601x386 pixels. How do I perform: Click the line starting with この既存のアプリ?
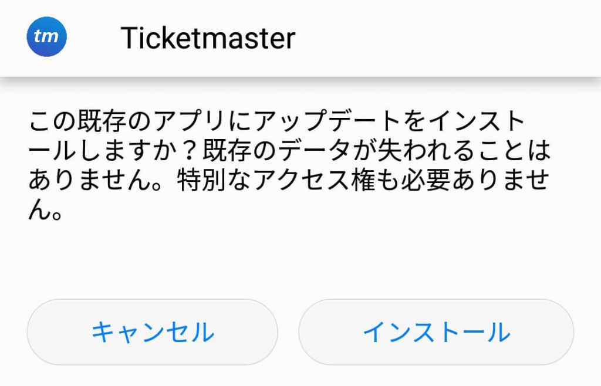coord(276,122)
